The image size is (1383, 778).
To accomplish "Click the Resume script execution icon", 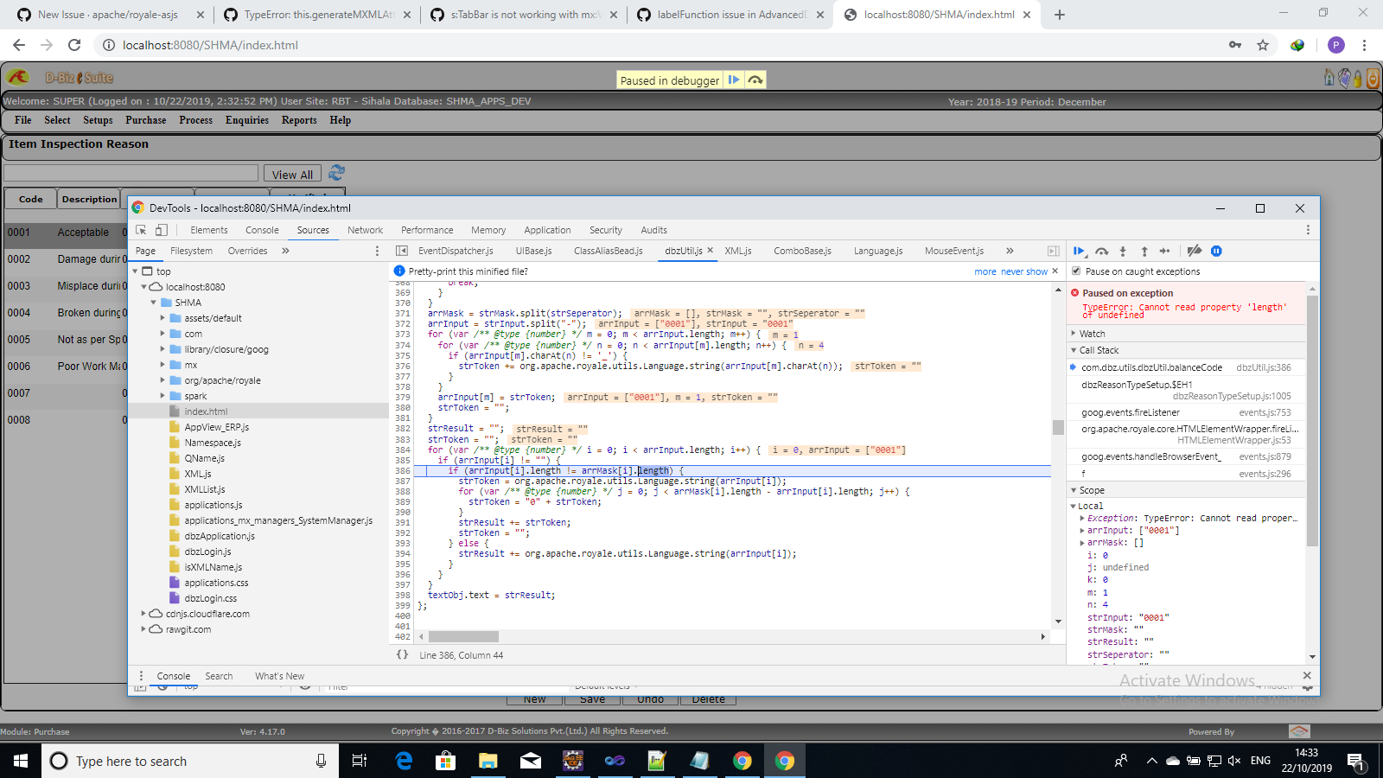I will pos(1079,251).
